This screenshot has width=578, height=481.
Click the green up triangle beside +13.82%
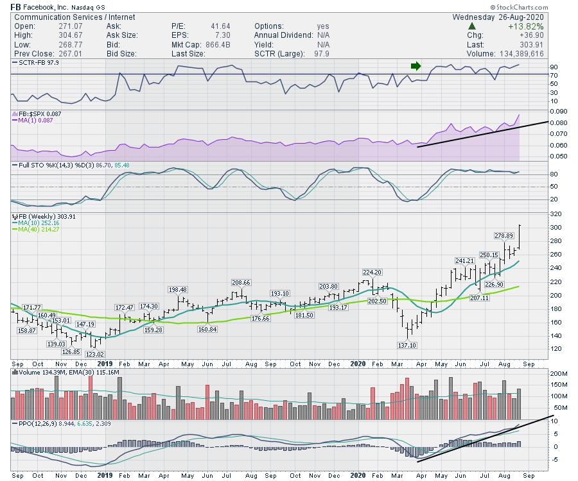click(472, 26)
